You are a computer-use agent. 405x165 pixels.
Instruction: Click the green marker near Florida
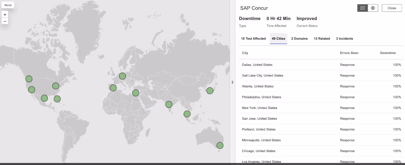(x=57, y=99)
